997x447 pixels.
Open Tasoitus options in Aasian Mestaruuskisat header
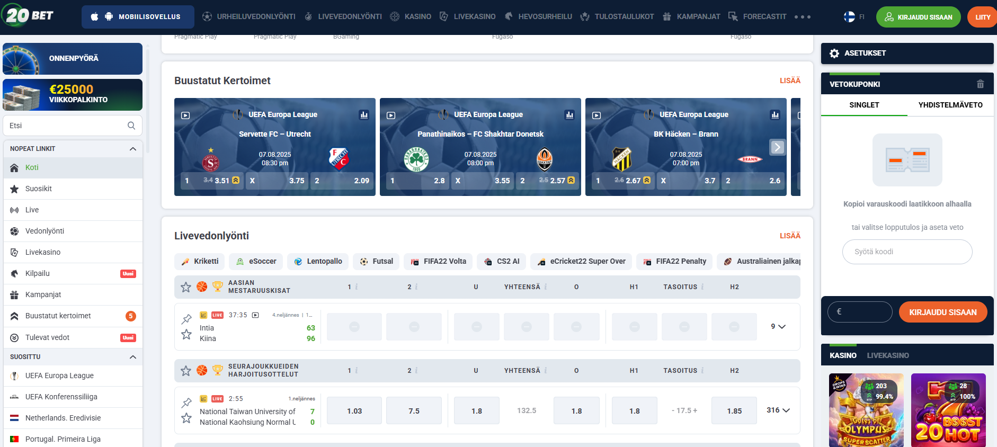pyautogui.click(x=702, y=287)
